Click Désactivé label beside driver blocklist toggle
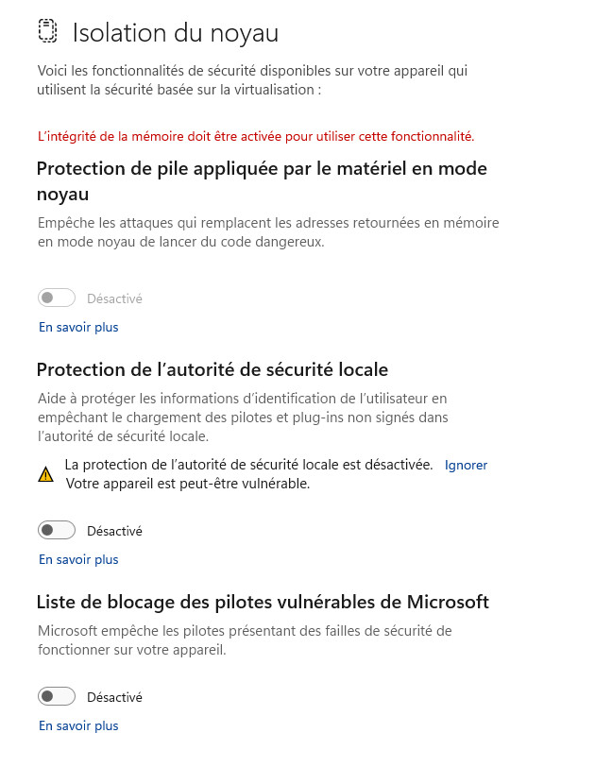This screenshot has height=784, width=595. pyautogui.click(x=114, y=697)
